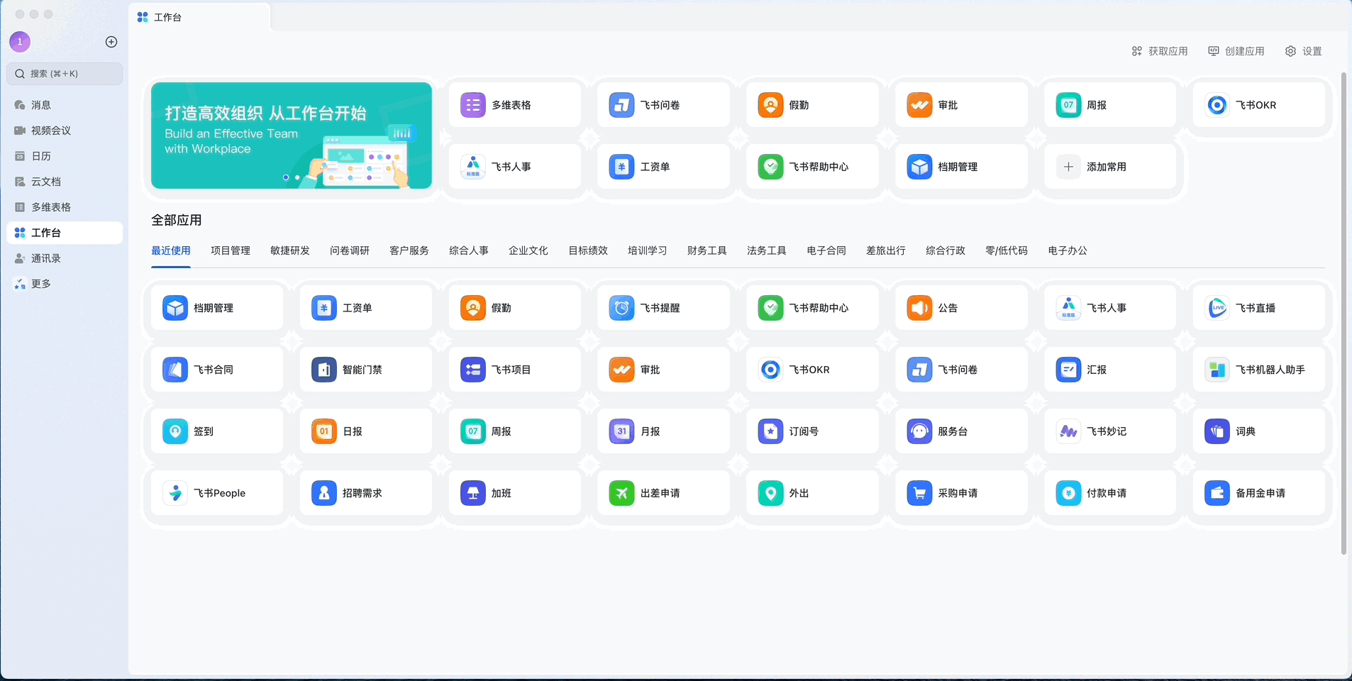Open 审批 in the favorites section
Screen dimensions: 1352x681
962,105
